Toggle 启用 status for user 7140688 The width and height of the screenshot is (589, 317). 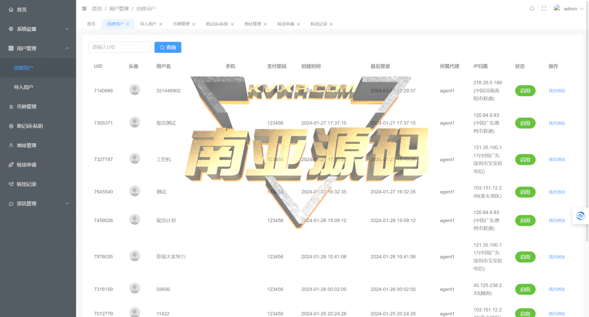click(x=525, y=91)
